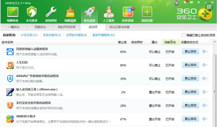Click text 用于显示日历。
This screenshot has height=127, width=217.
25,68
